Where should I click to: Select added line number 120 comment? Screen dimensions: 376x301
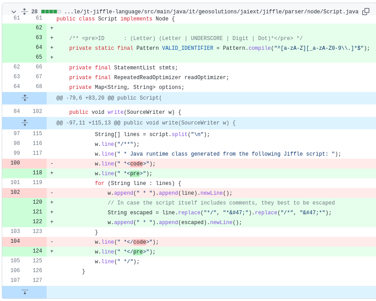(37, 202)
